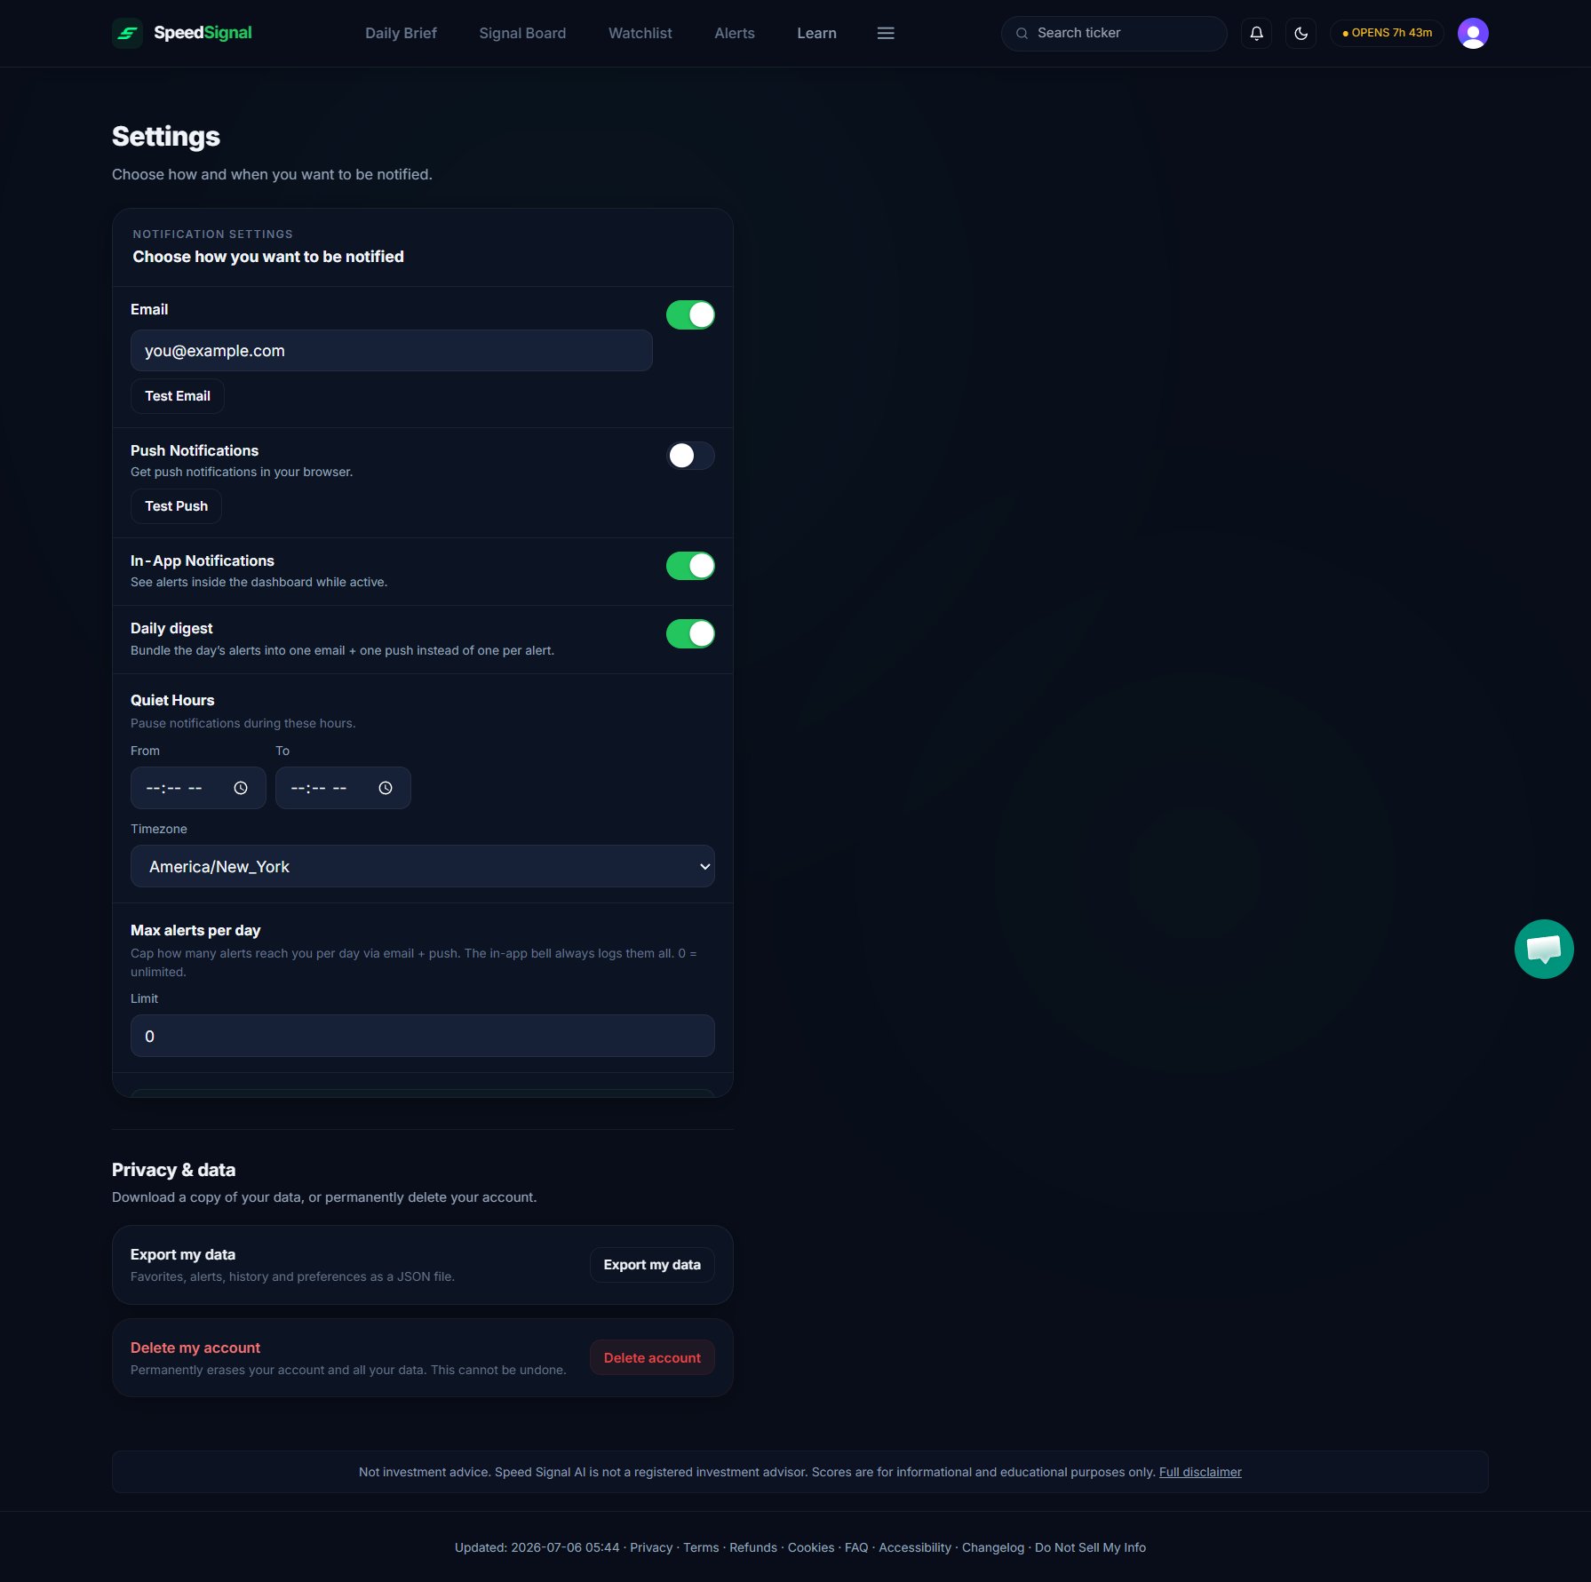The width and height of the screenshot is (1591, 1582).
Task: Click clock icon in From time field
Action: (x=241, y=788)
